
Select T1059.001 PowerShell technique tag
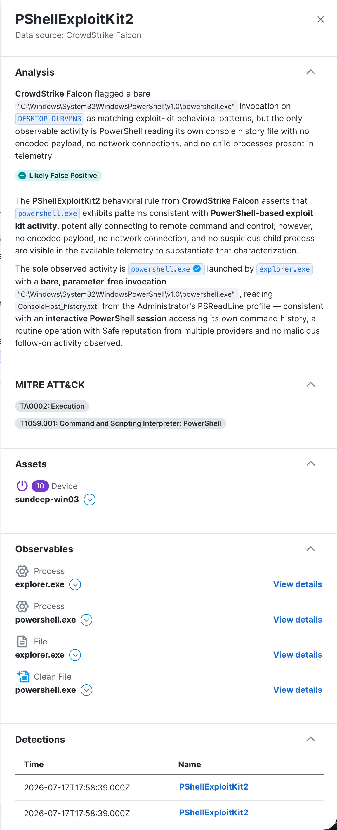[120, 423]
